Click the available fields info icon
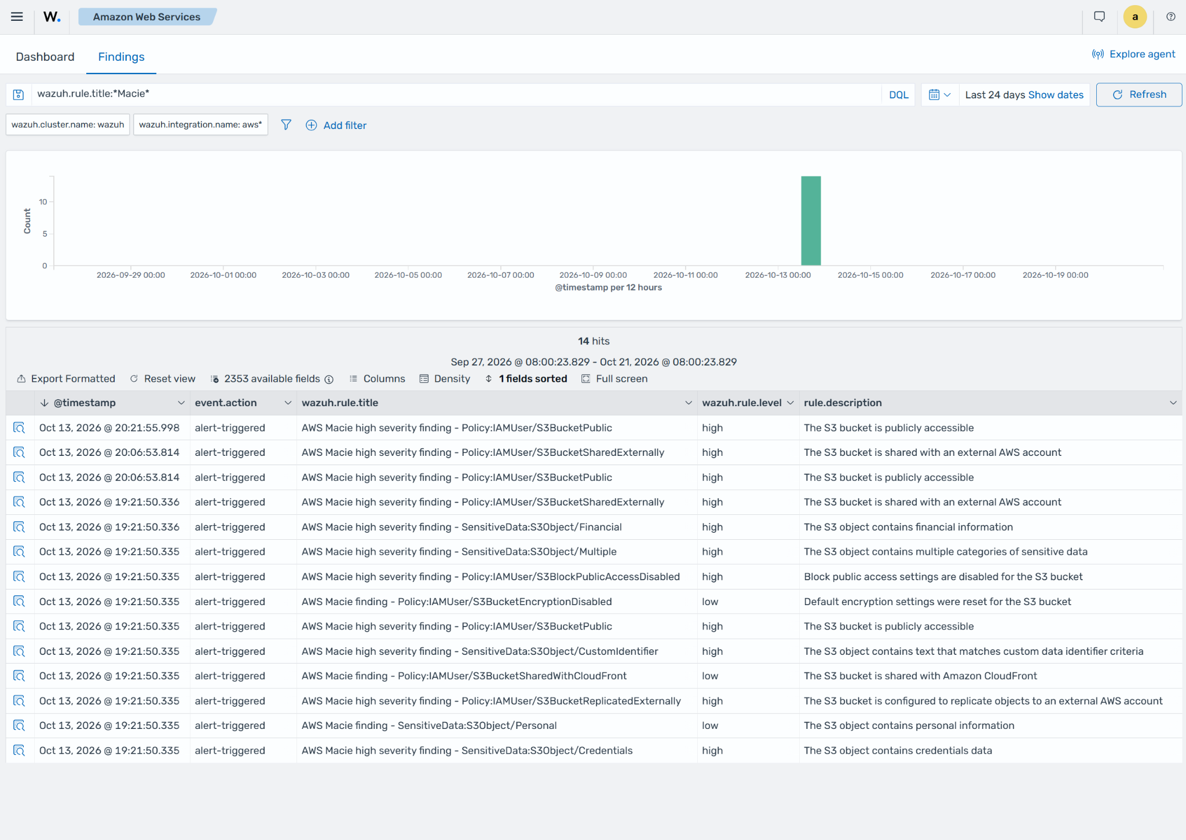 pyautogui.click(x=329, y=380)
